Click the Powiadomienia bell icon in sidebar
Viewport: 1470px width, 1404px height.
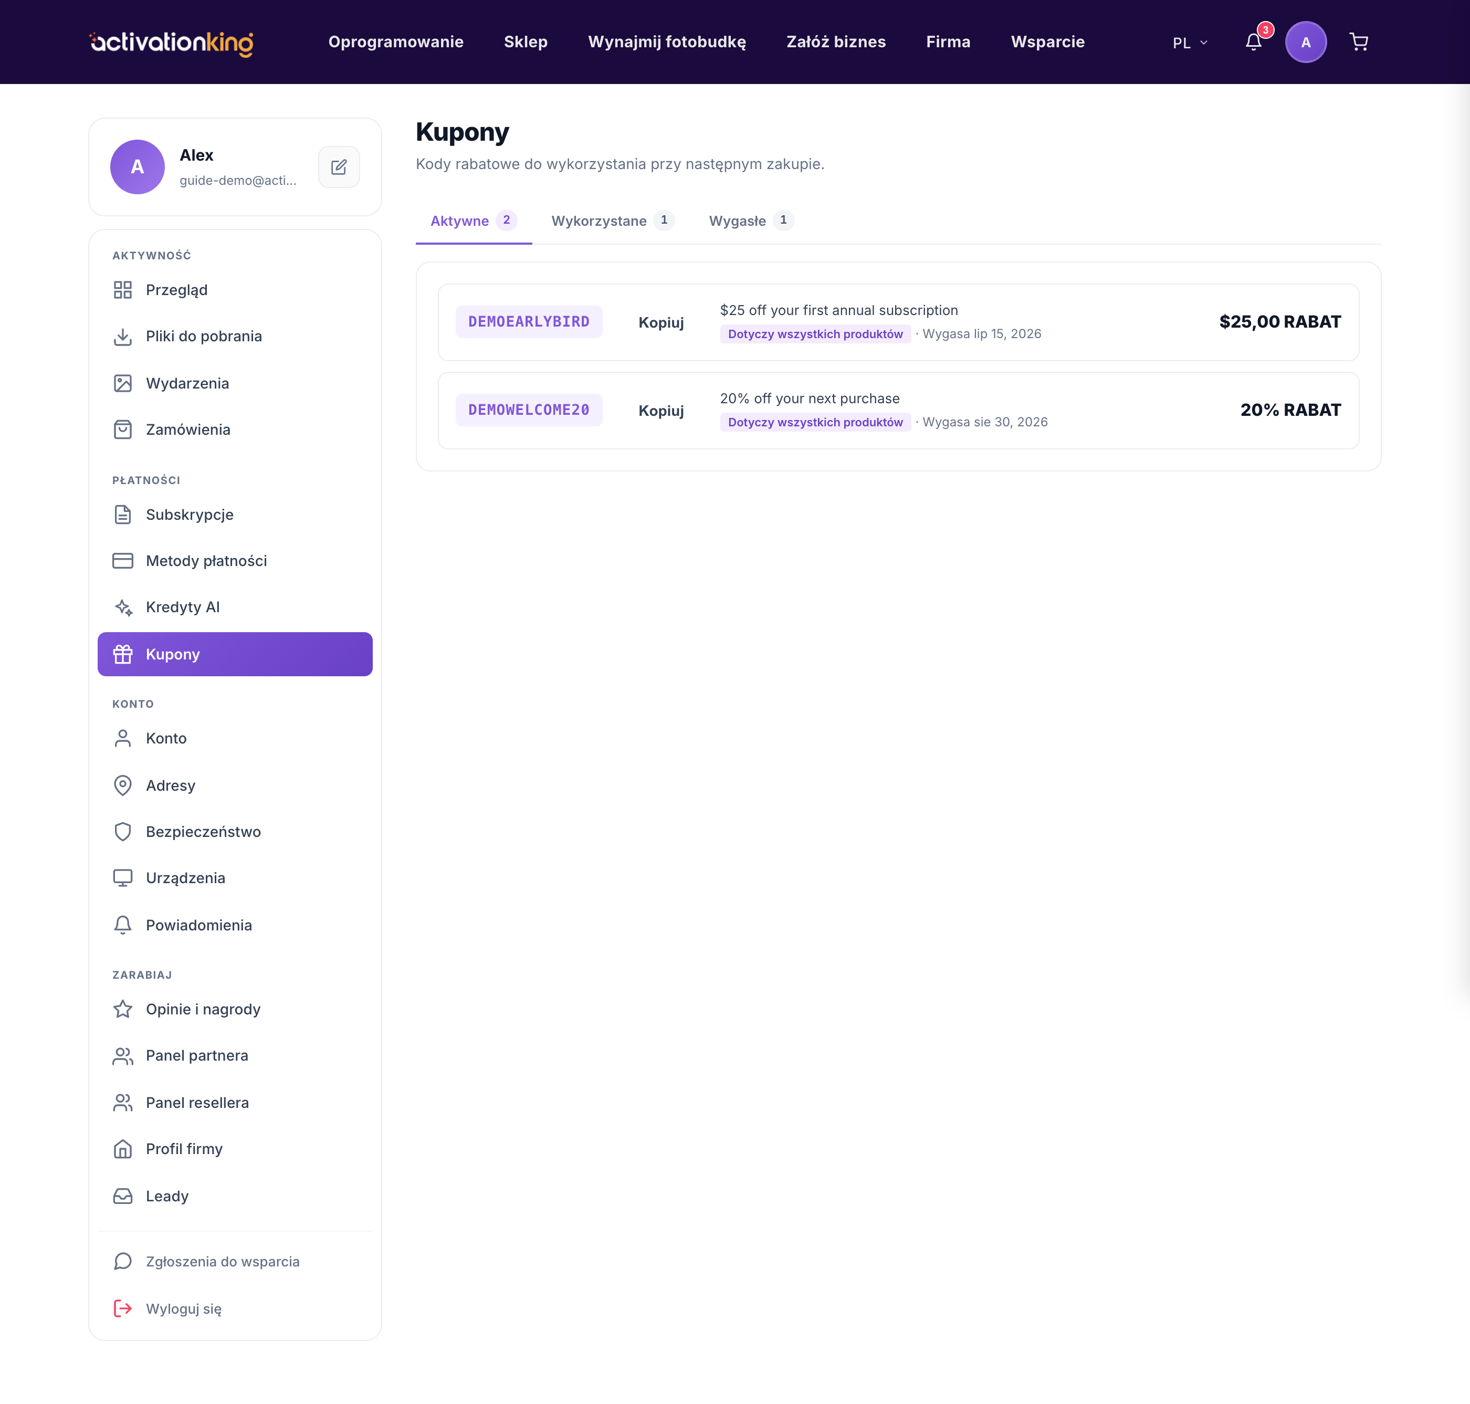pyautogui.click(x=123, y=925)
